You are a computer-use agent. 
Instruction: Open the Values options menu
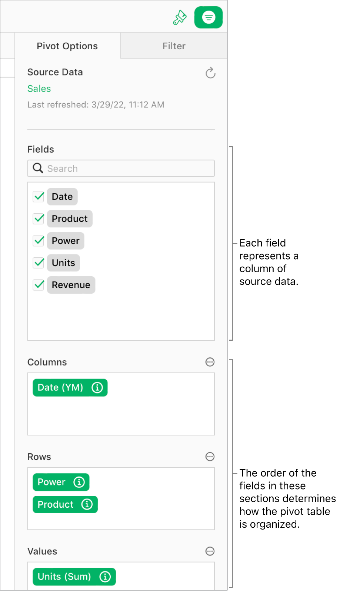pyautogui.click(x=210, y=551)
